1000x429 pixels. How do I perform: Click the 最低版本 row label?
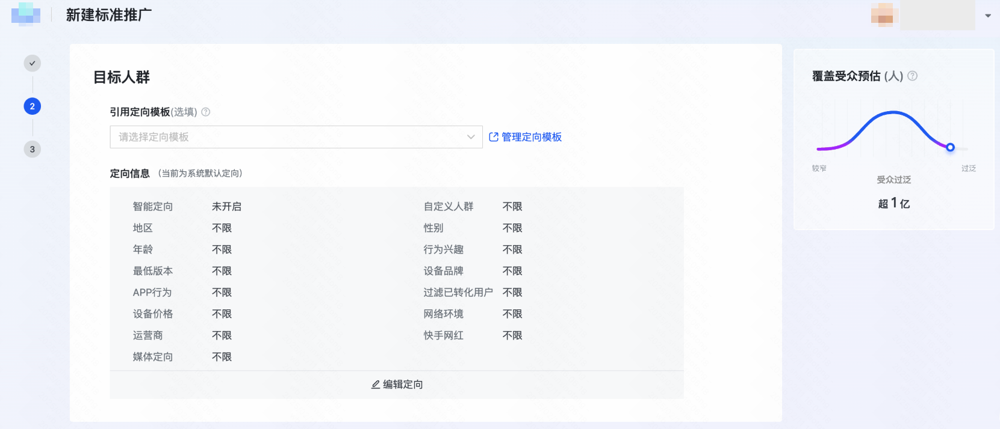point(153,271)
